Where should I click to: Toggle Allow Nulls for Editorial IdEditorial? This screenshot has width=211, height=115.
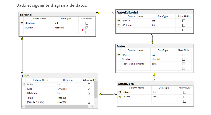(87, 23)
